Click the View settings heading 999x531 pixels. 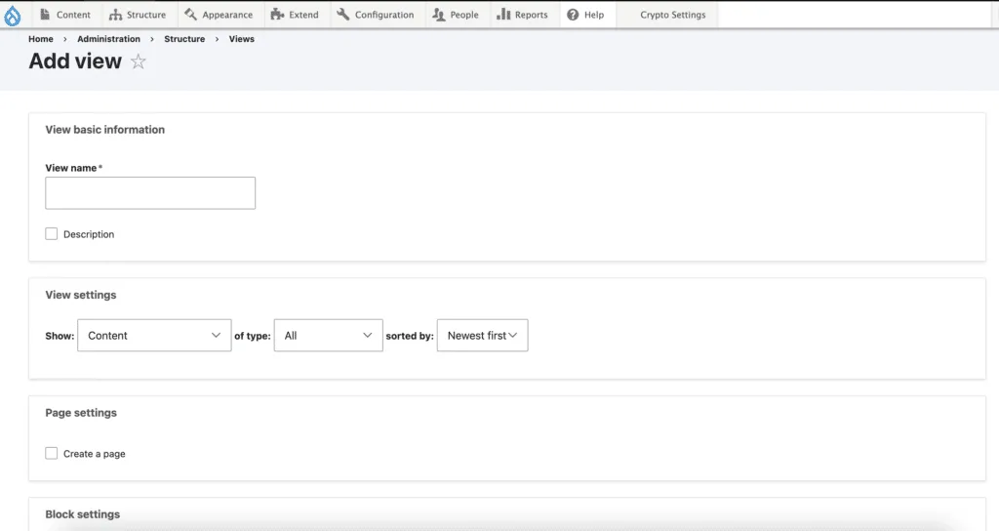coord(81,295)
